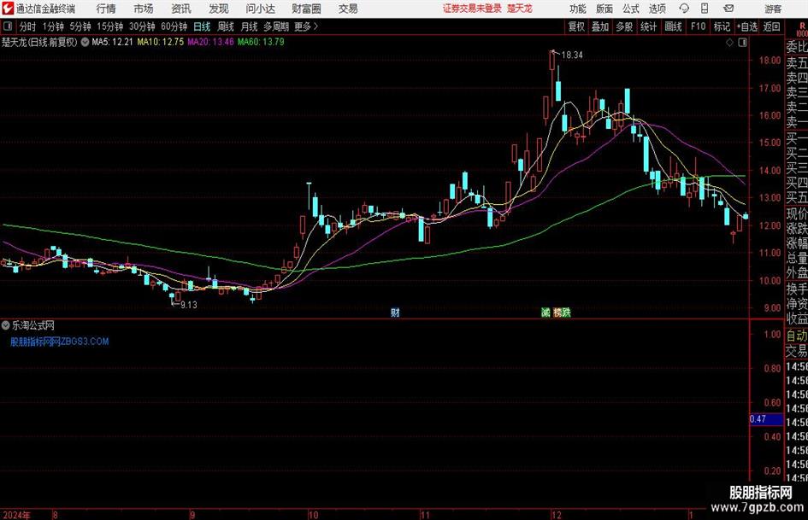Open the 市场 menu
Viewport: 808px width, 520px height.
pos(144,9)
